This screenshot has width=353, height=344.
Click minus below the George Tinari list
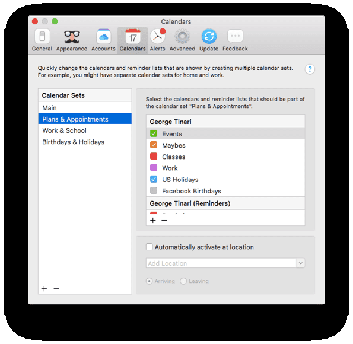164,220
